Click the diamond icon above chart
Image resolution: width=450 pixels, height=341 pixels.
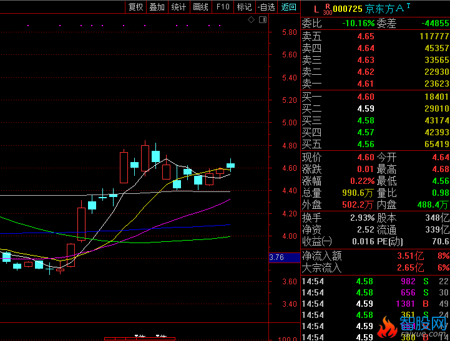(x=251, y=20)
